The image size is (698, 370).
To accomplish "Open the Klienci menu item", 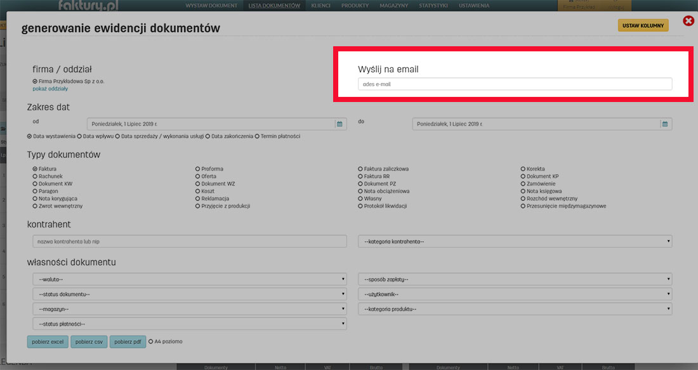I will pyautogui.click(x=320, y=6).
